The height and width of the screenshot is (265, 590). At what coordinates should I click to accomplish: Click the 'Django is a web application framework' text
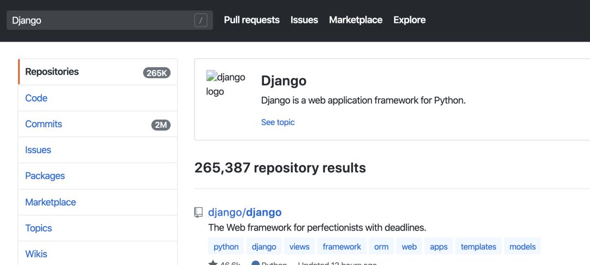[x=363, y=101]
